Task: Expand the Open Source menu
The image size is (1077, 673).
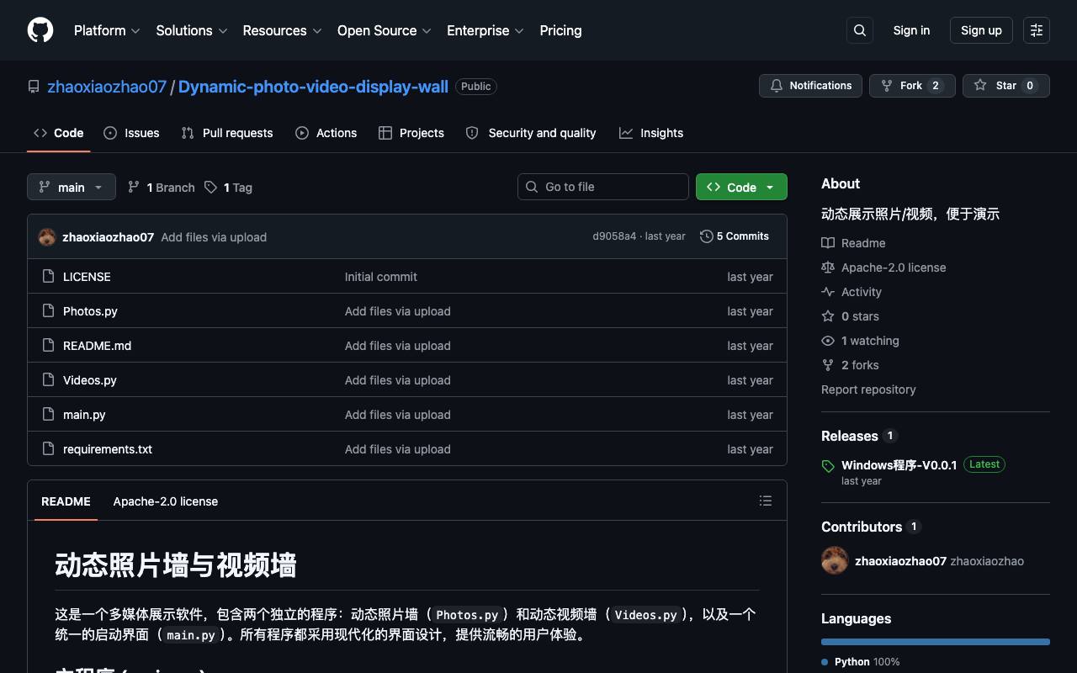Action: click(385, 30)
